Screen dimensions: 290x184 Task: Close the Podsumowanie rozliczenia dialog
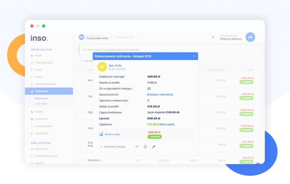[194, 56]
